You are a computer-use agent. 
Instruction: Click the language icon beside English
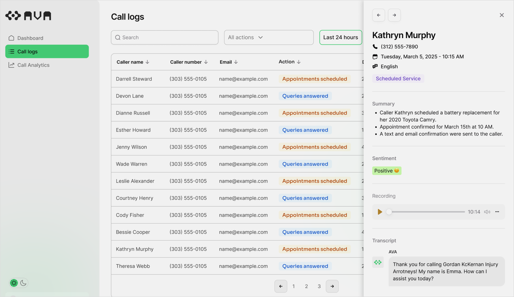coord(375,66)
